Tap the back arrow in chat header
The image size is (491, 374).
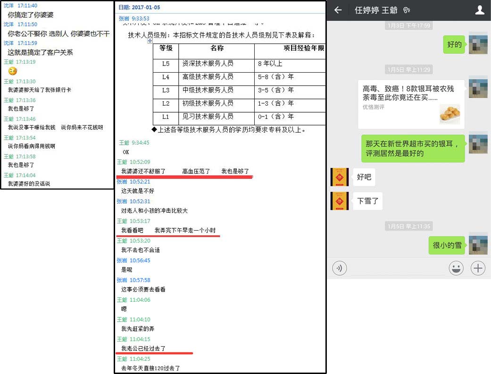click(338, 10)
